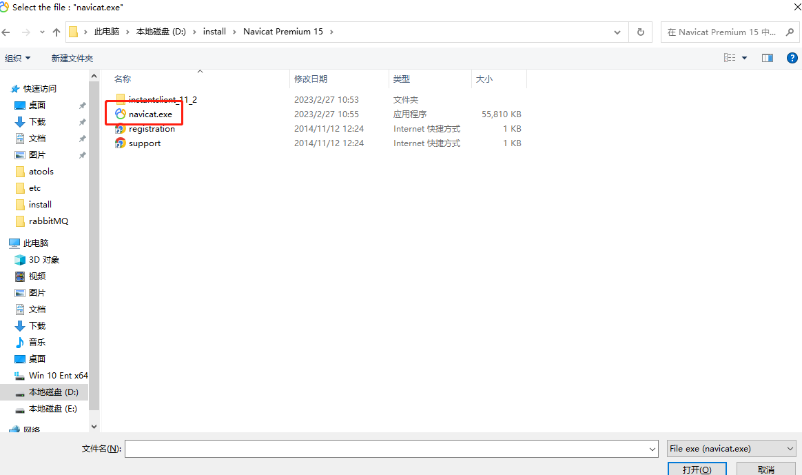Expand the 文件名 combo box dropdown

pos(652,449)
